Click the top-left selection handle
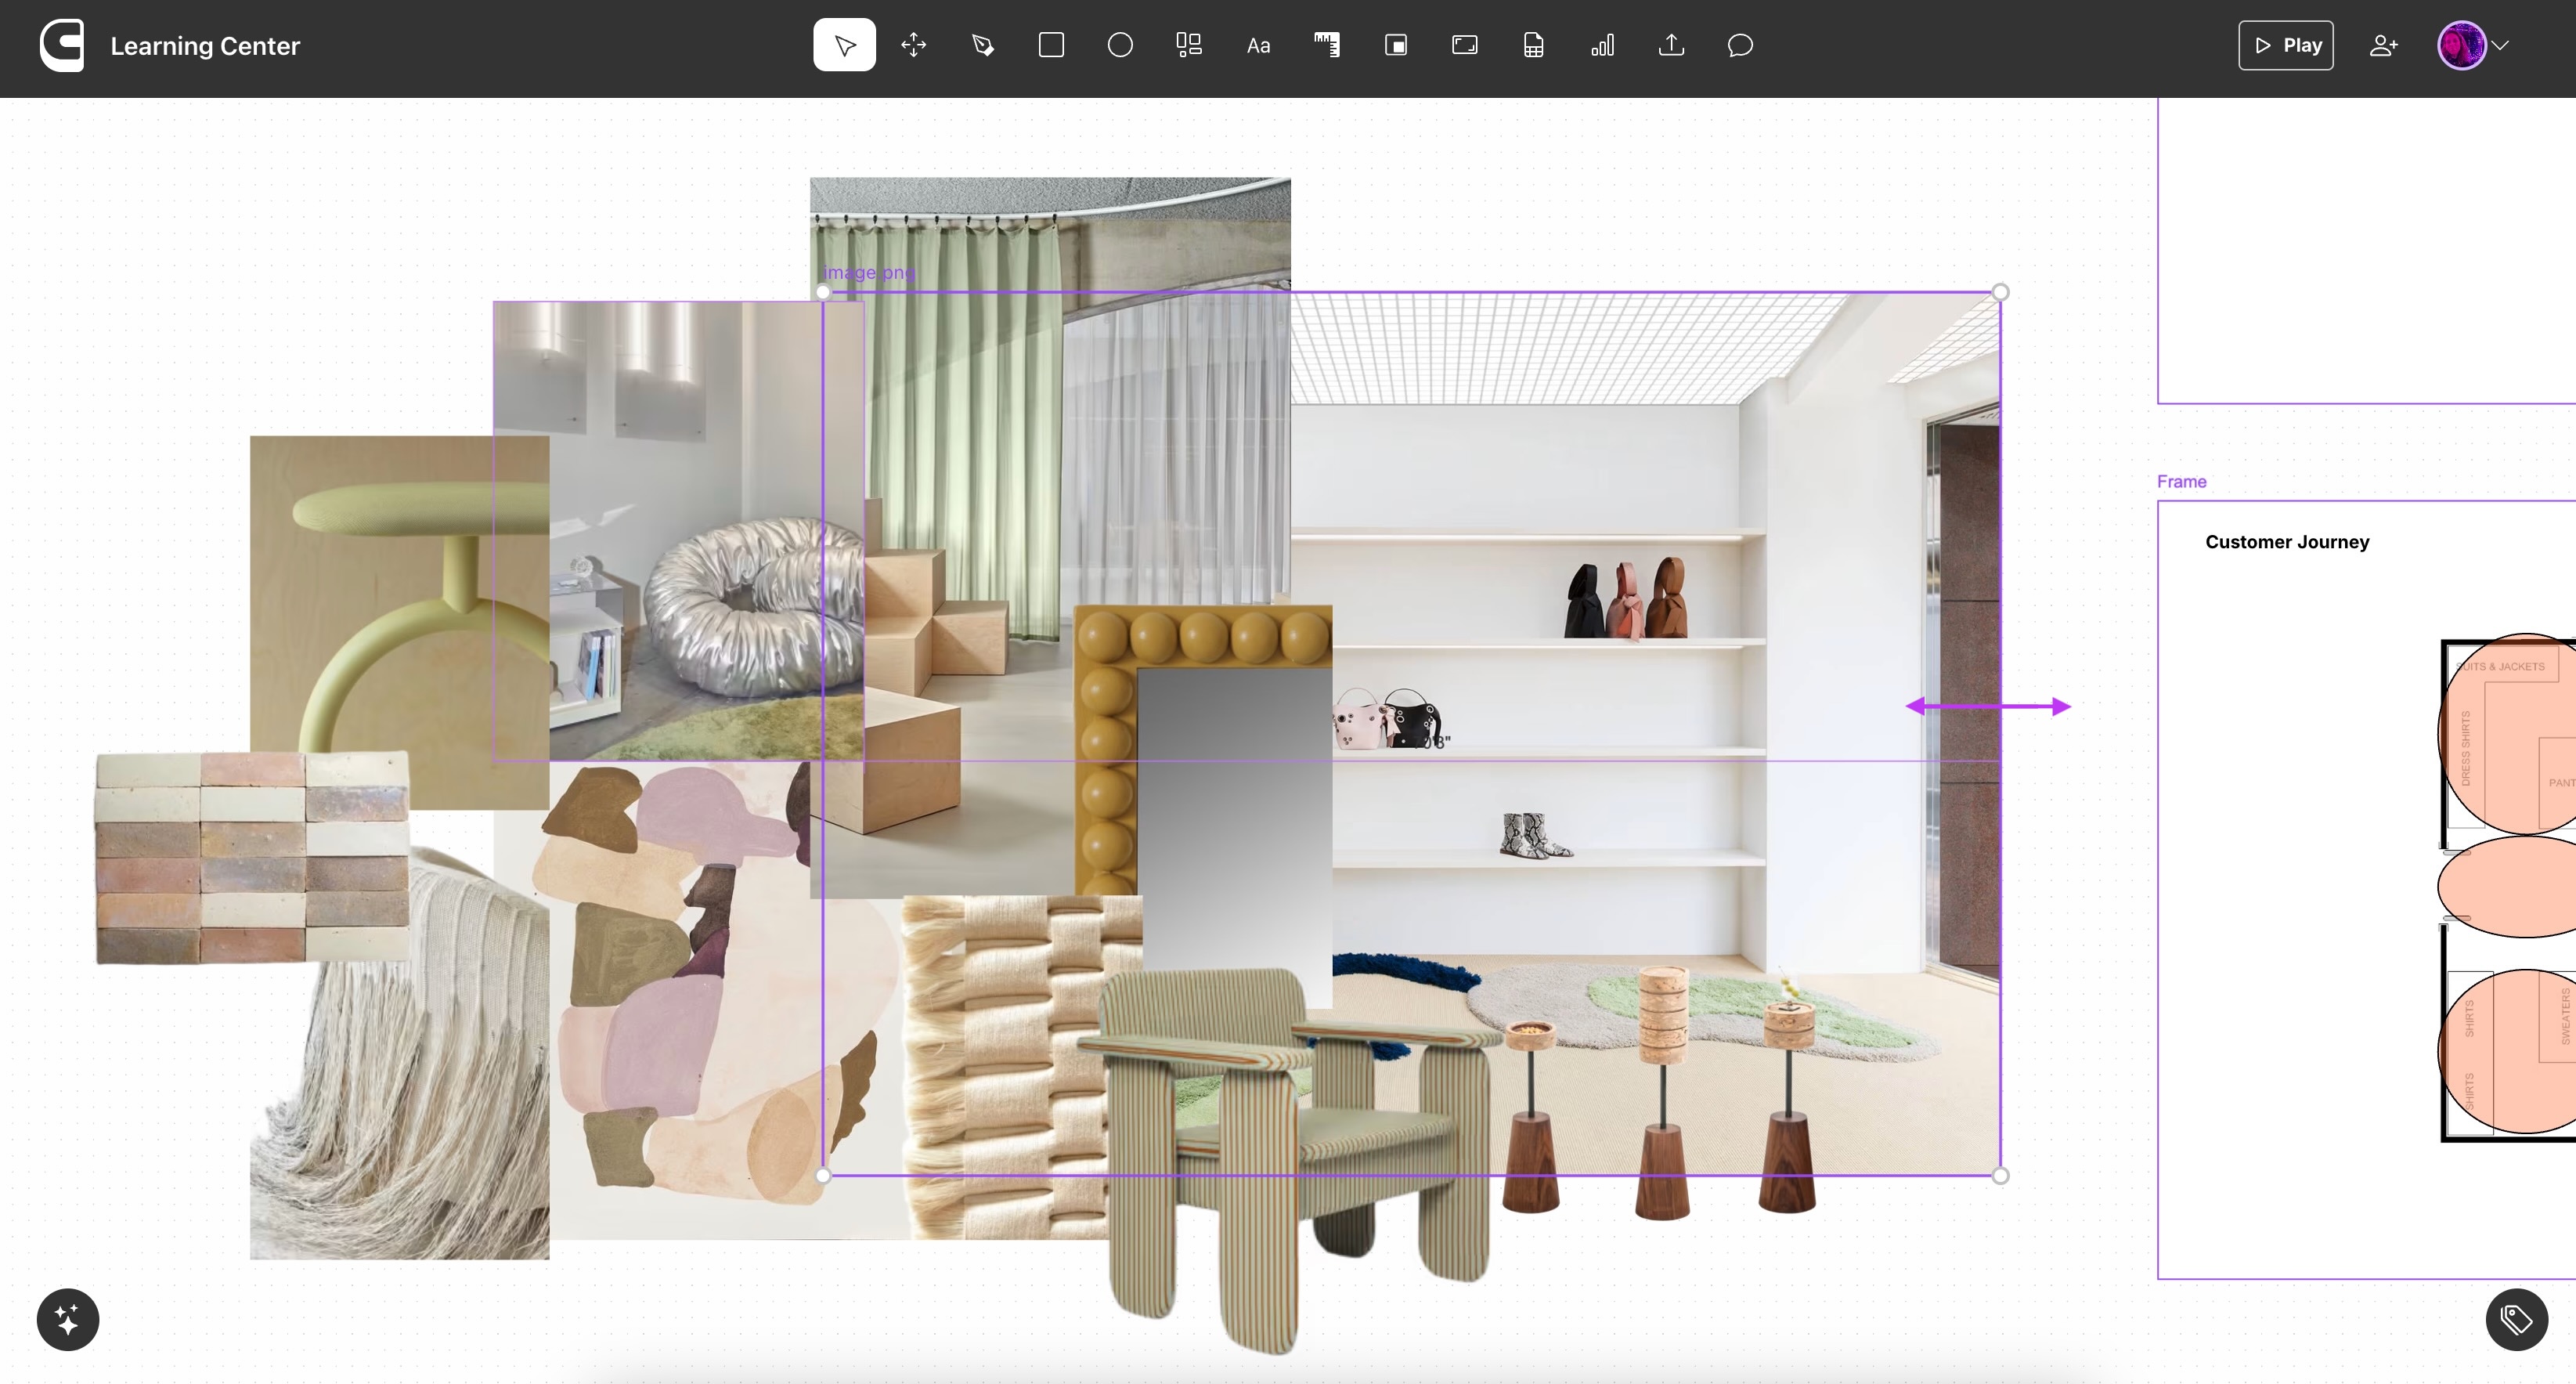2576x1384 pixels. (x=823, y=292)
